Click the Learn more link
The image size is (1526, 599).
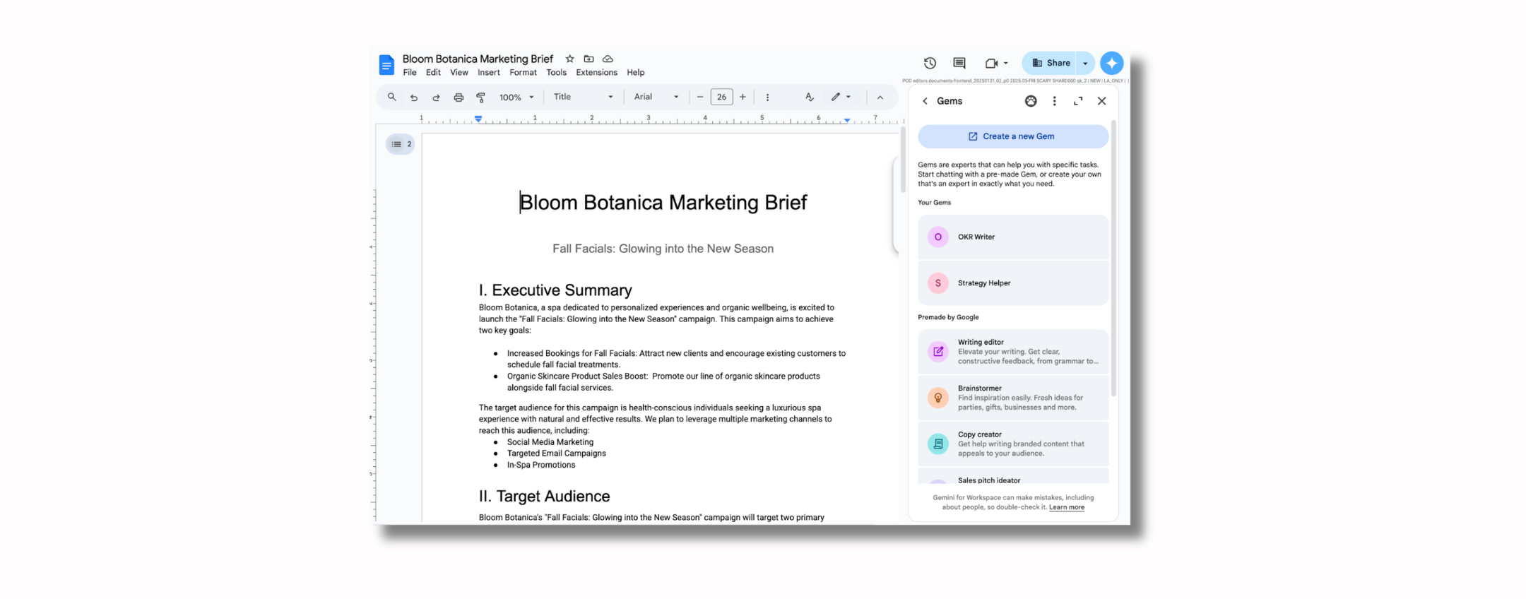click(1066, 507)
